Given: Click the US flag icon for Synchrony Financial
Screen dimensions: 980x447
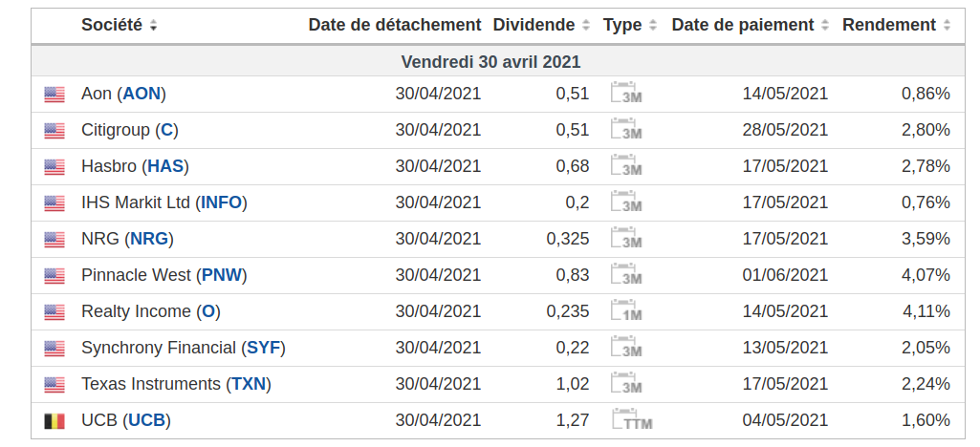Looking at the screenshot, I should (54, 348).
